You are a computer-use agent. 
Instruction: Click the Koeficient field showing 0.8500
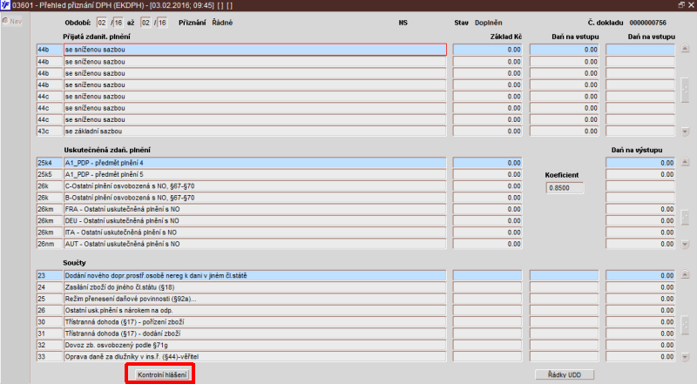tap(565, 188)
